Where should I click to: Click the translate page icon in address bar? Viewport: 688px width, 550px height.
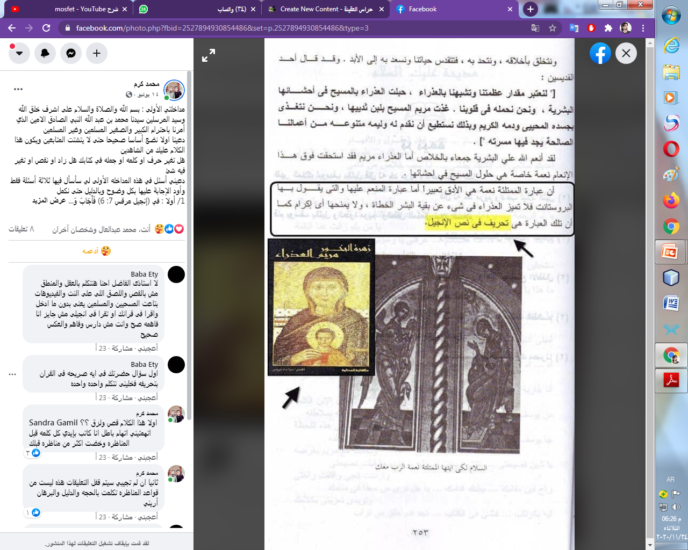click(535, 28)
